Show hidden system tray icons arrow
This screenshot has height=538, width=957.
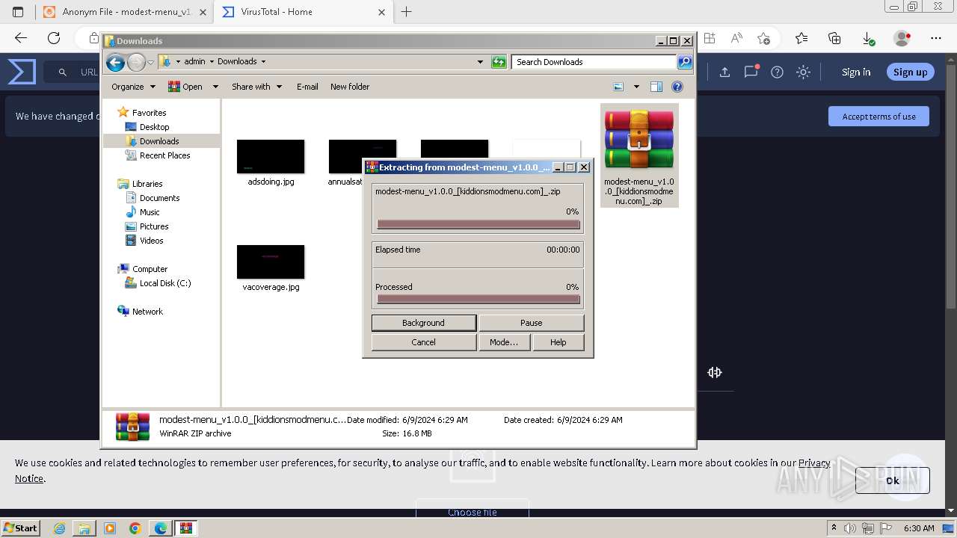(834, 528)
